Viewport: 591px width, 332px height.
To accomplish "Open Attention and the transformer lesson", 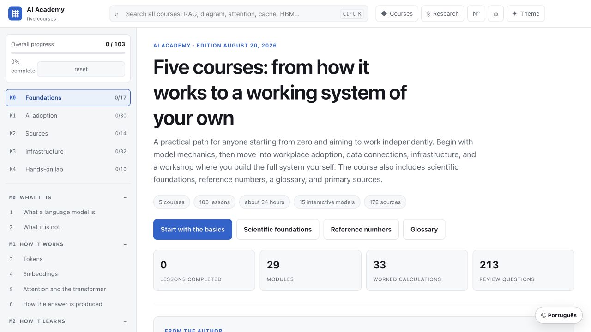I will point(68,289).
